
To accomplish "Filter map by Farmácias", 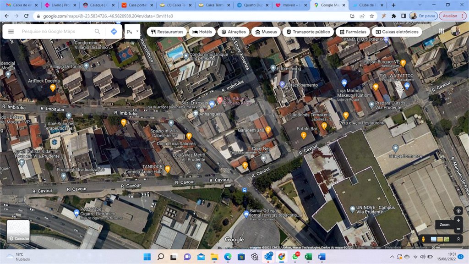I will pyautogui.click(x=353, y=32).
